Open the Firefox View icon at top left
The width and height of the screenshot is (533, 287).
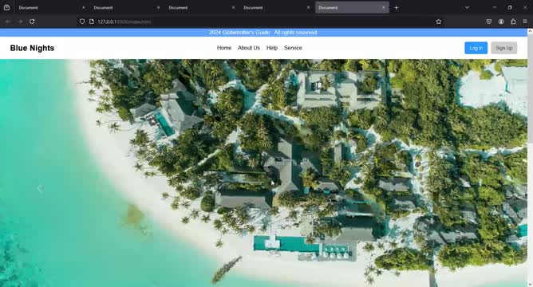pos(6,7)
